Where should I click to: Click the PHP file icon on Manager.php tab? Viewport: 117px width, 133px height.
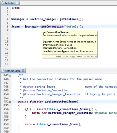click(3, 70)
